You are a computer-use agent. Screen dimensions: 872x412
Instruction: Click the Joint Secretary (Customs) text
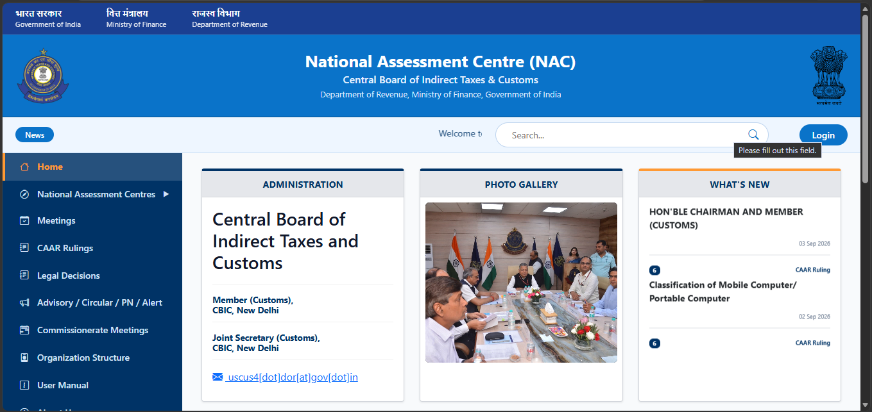click(x=266, y=338)
